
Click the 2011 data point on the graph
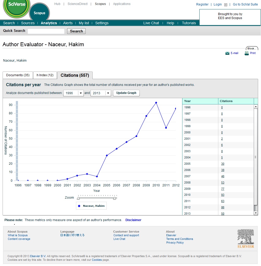tap(166, 128)
